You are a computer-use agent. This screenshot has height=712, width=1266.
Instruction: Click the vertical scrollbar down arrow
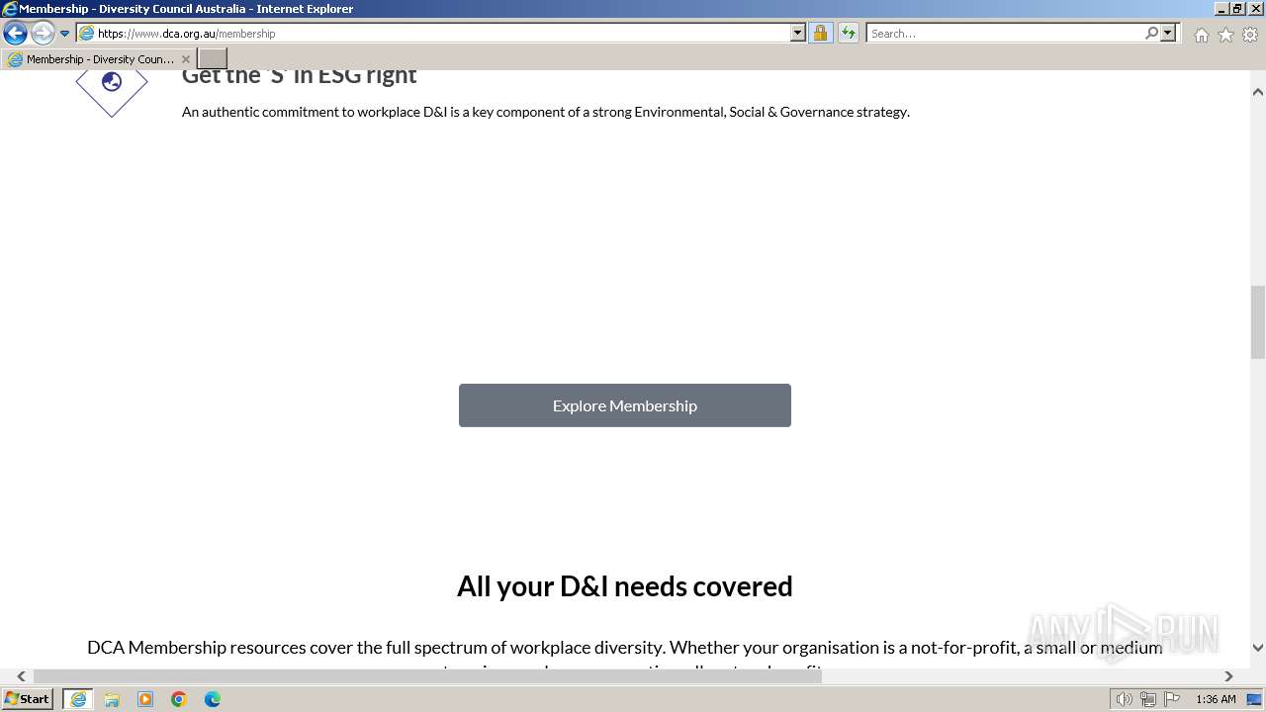(1258, 648)
